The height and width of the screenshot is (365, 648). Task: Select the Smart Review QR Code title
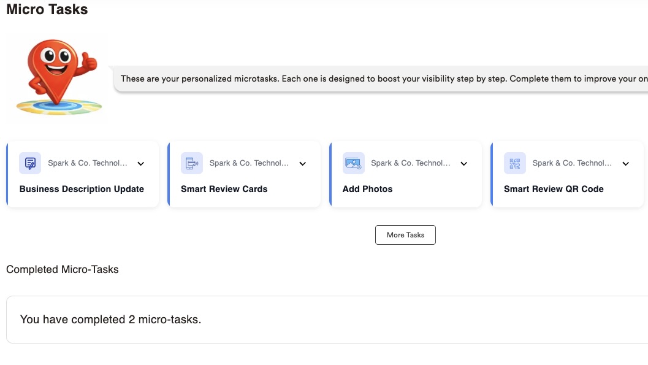coord(554,189)
